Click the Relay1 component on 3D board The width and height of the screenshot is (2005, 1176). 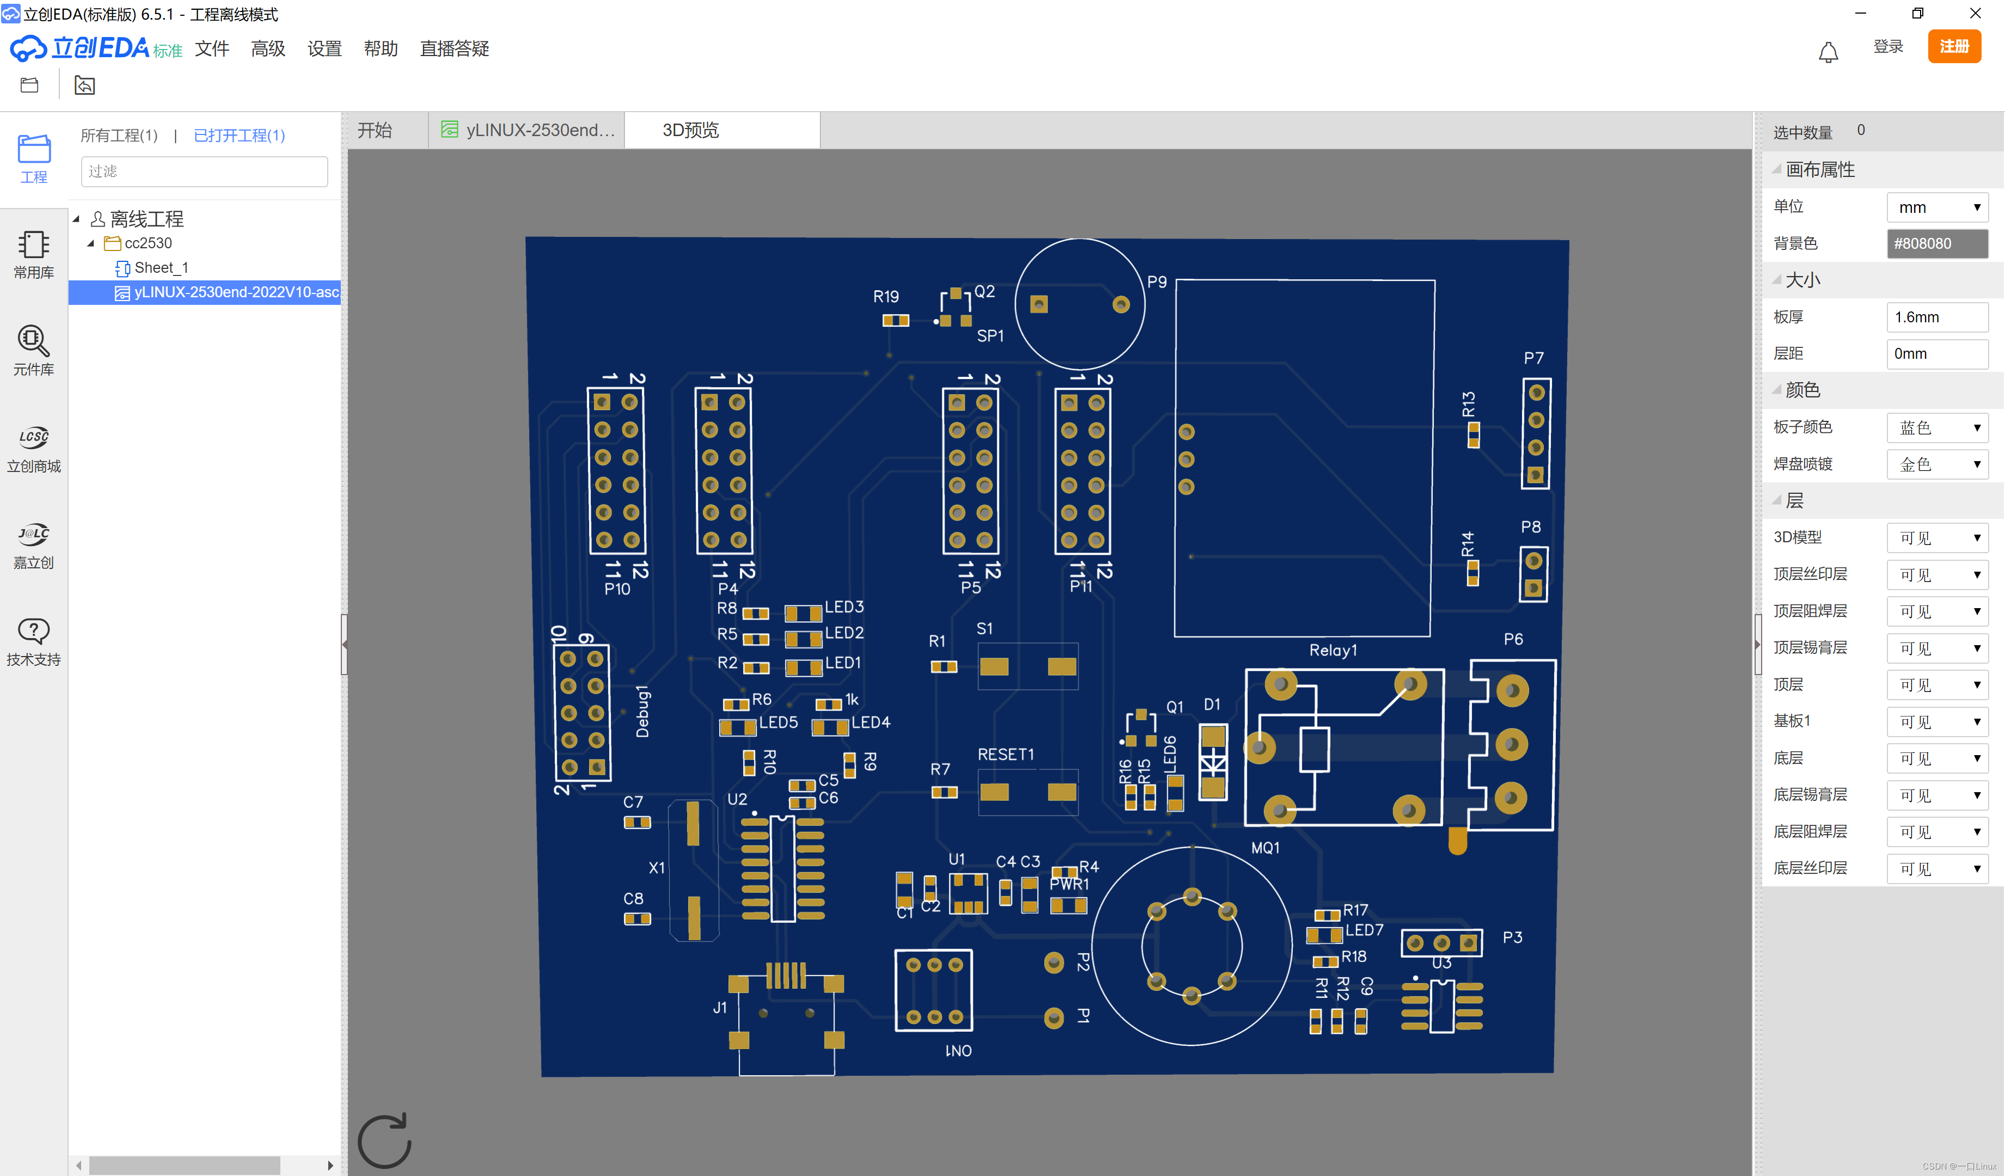[x=1344, y=747]
